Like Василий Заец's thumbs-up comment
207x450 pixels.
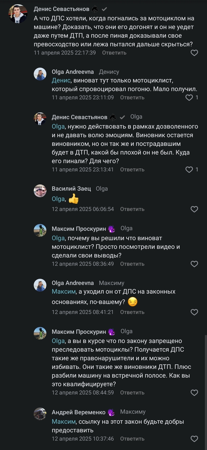(x=194, y=209)
